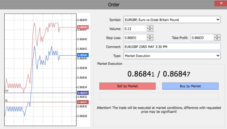Click the blue 0.86841 bid price tag

83,55
